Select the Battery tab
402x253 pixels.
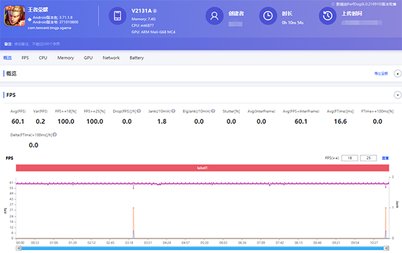137,58
